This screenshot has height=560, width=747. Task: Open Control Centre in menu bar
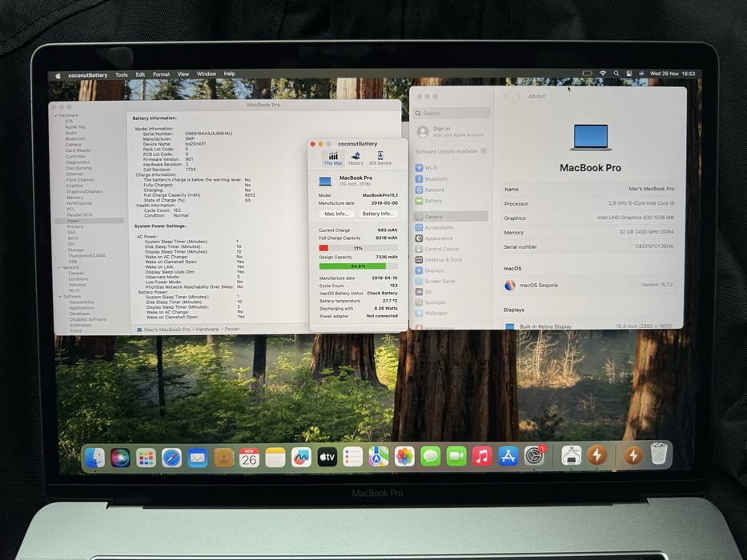629,74
